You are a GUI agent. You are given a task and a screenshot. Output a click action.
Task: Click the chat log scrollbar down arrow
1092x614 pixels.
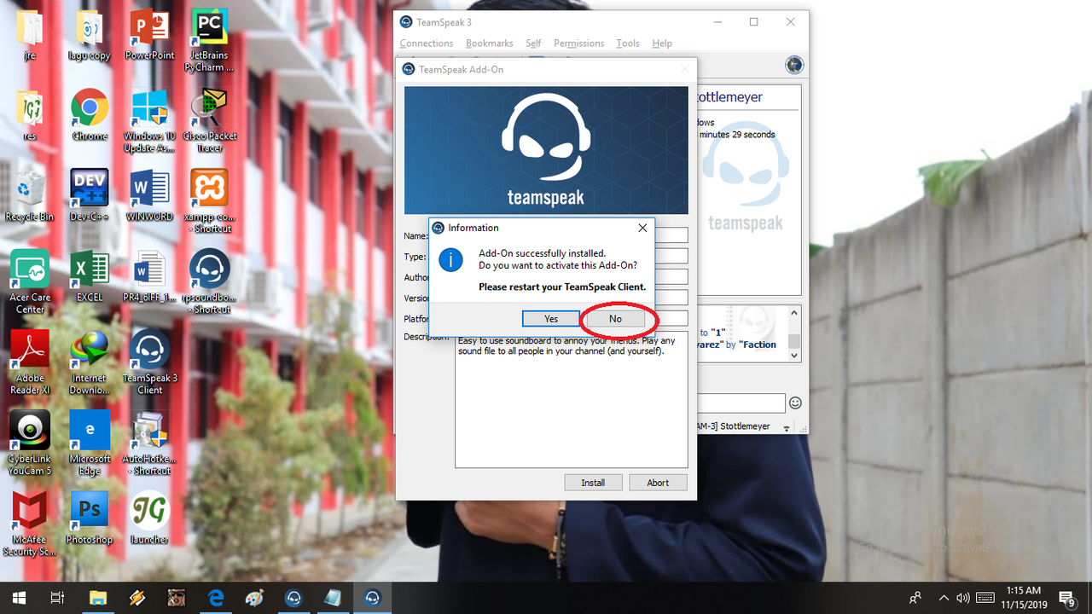(794, 355)
